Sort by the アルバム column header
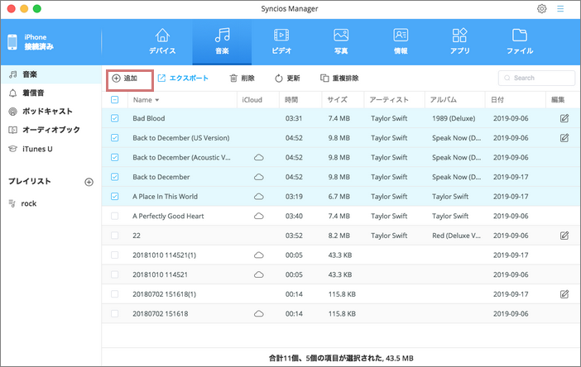581x367 pixels. click(443, 100)
